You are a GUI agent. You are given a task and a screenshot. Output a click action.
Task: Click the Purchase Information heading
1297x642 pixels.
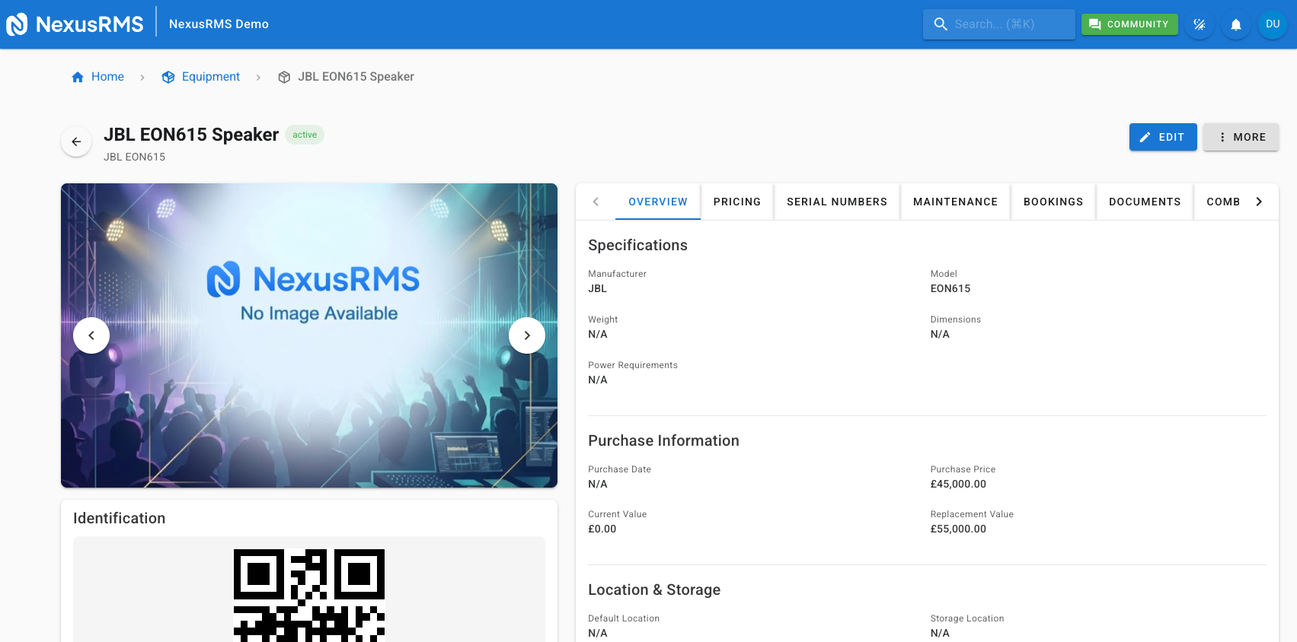tap(663, 440)
